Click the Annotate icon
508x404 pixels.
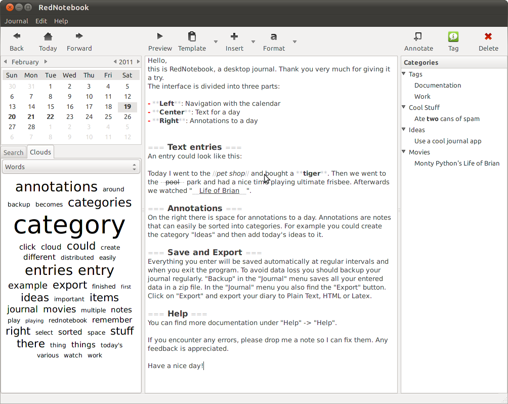(418, 36)
